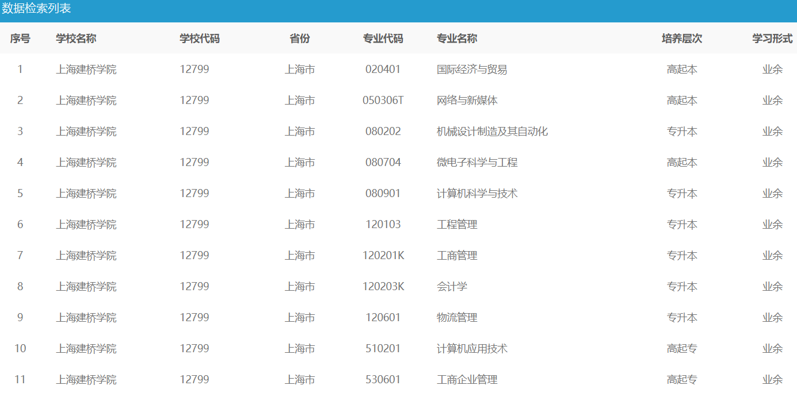797x393 pixels.
Task: Select sequence number '11' in the 工商企业管理 row
Action: [20, 380]
